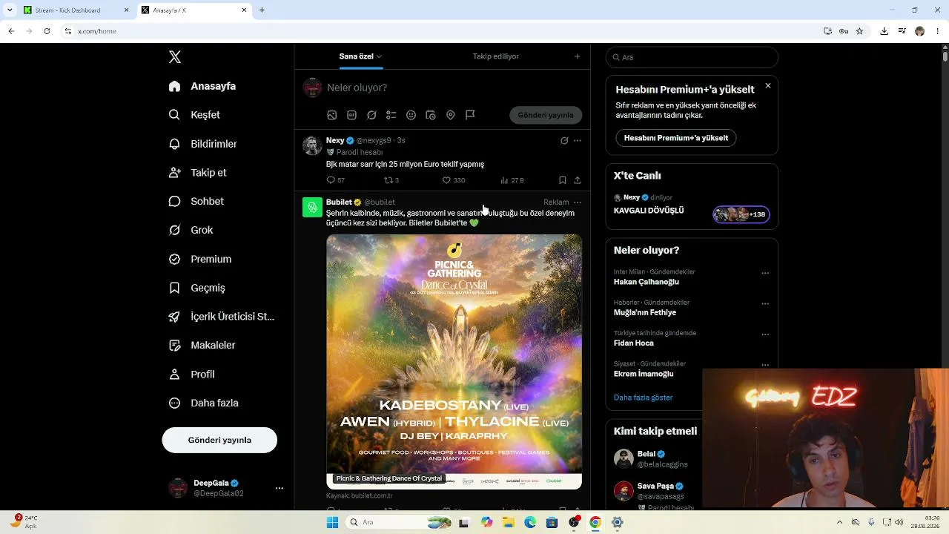Click the composer Gönderi yayınla button
Image resolution: width=949 pixels, height=534 pixels.
click(x=546, y=115)
